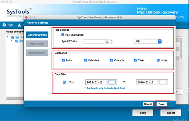Click the Export button in main window
Image resolution: width=189 pixels, height=121 pixels.
click(x=171, y=113)
